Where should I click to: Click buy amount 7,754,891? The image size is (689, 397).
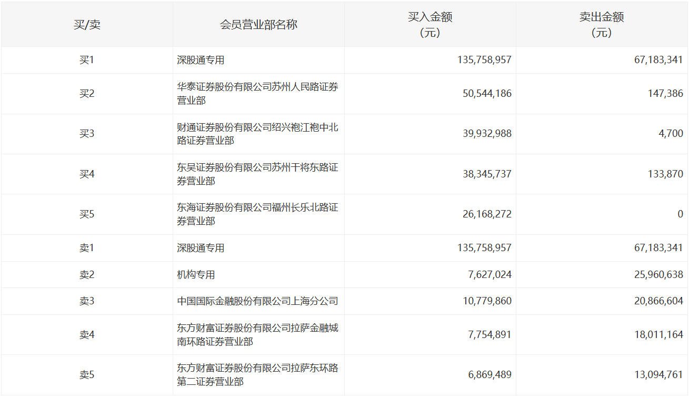tap(490, 335)
